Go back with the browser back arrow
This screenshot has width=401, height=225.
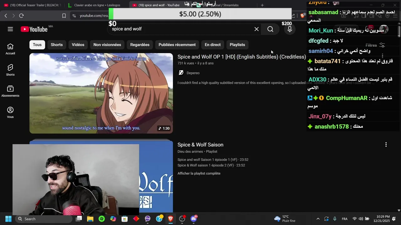(6, 16)
